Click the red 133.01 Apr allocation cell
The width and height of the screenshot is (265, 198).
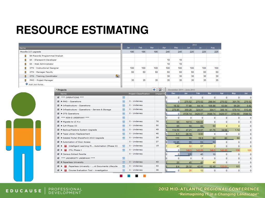(x=222, y=166)
